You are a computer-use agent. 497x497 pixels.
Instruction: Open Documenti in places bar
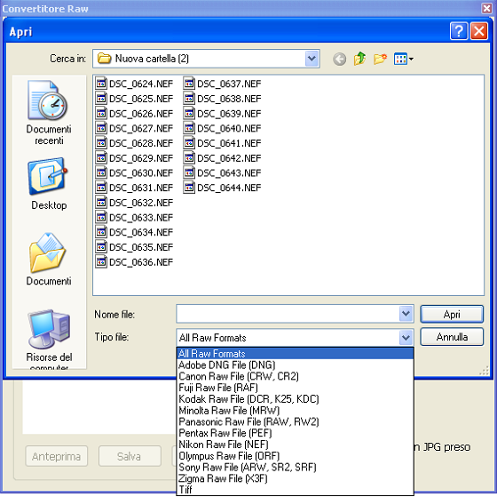[49, 260]
